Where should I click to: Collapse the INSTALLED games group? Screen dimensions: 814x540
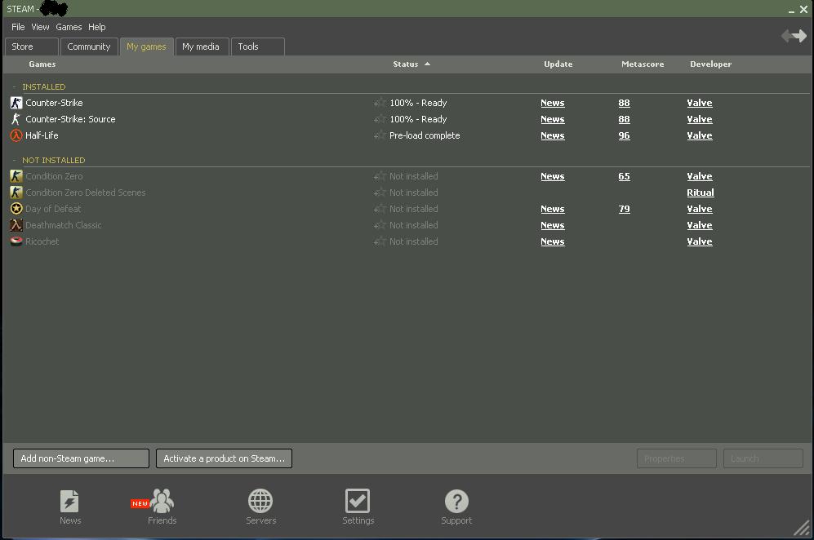click(x=15, y=86)
